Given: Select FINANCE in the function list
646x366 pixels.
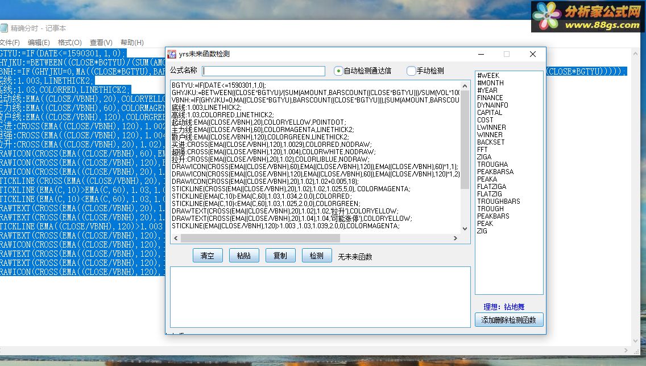Looking at the screenshot, I should click(490, 98).
